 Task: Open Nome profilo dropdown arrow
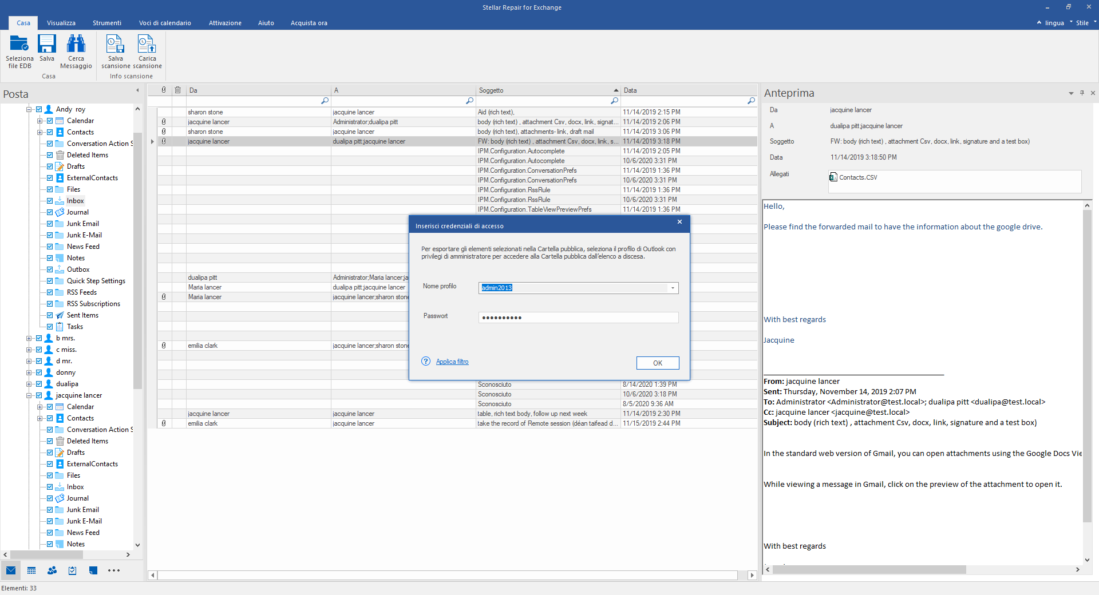pyautogui.click(x=673, y=288)
